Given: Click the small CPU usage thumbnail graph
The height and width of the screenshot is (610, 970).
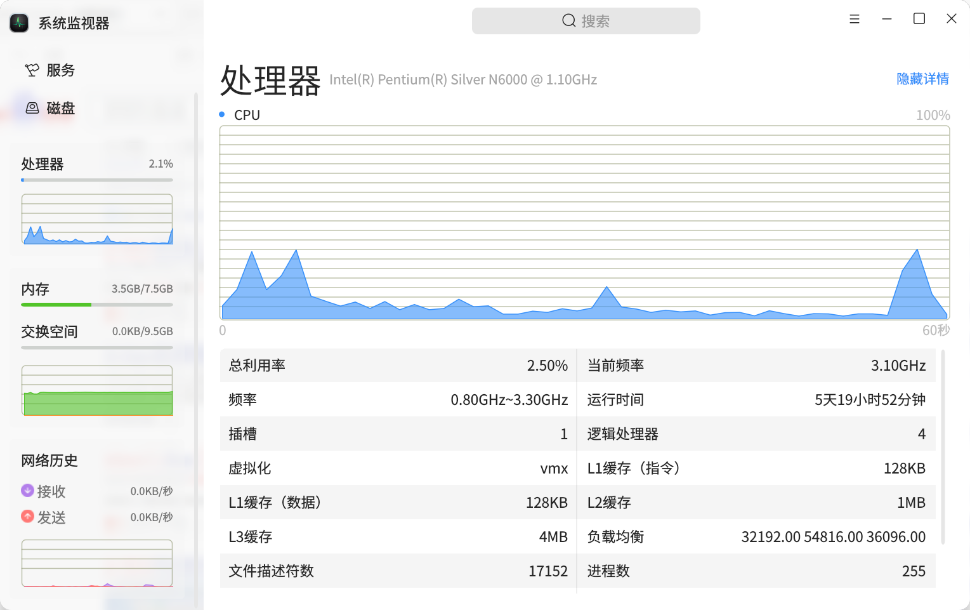Looking at the screenshot, I should pos(97,219).
